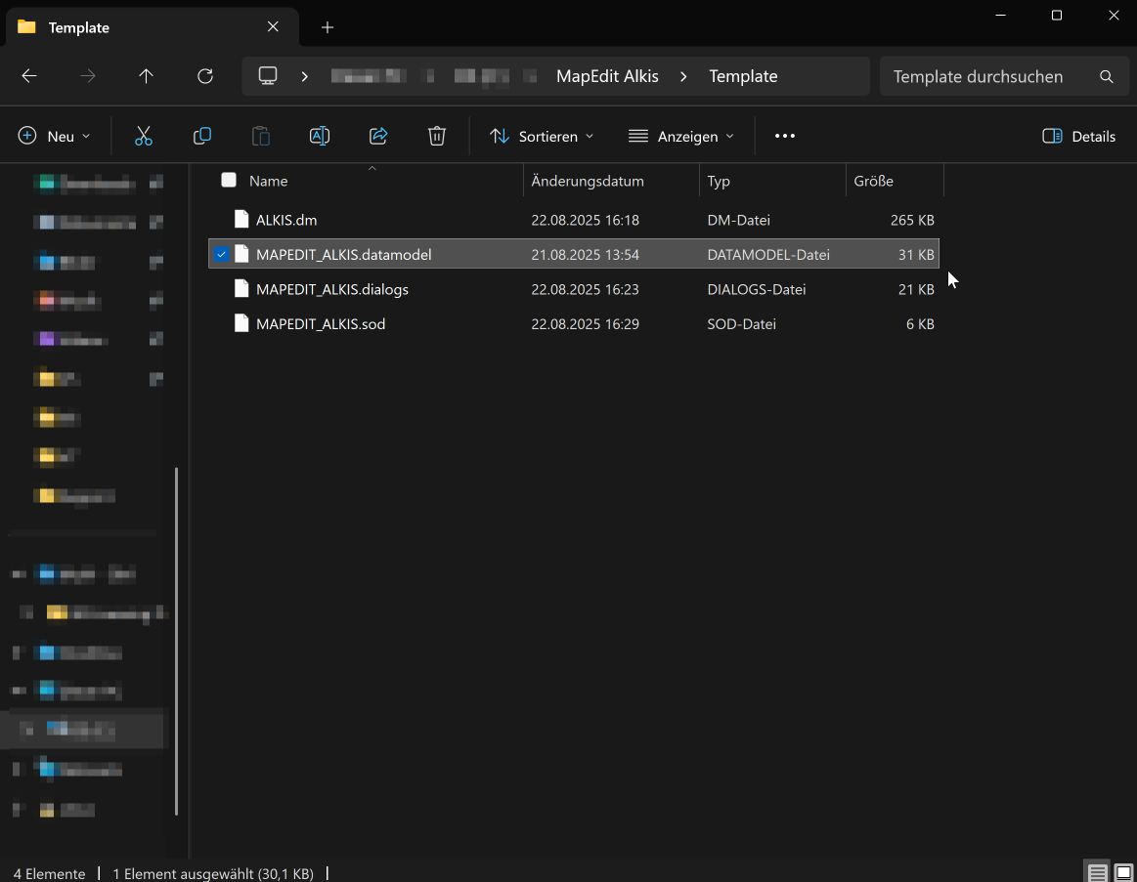Viewport: 1137px width, 882px height.
Task: Go back to previous folder
Action: pos(29,76)
